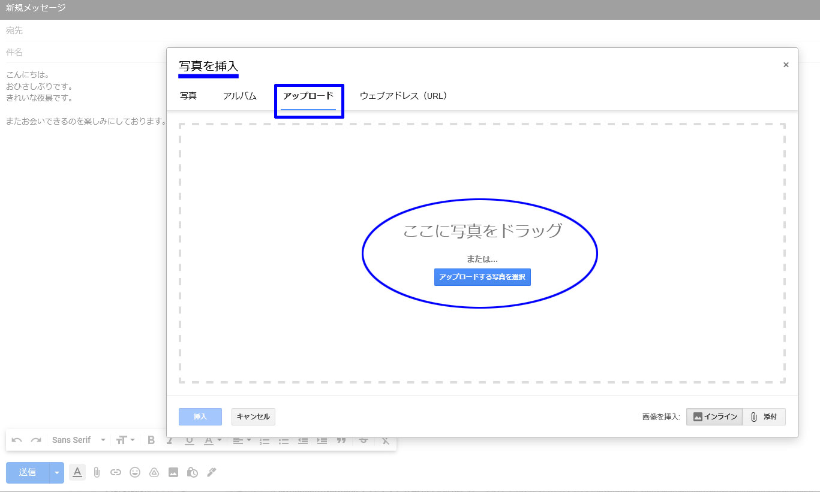Image resolution: width=820 pixels, height=492 pixels.
Task: Click the 宛先 recipient field
Action: tap(410, 31)
